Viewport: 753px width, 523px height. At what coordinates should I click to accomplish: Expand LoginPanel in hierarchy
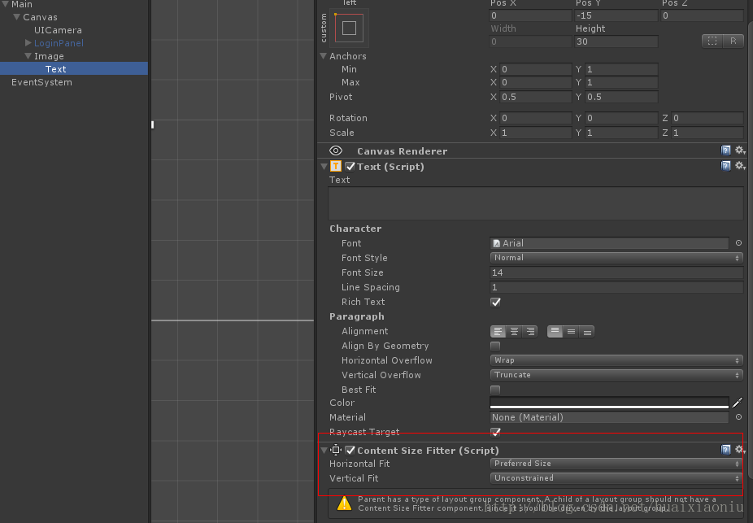click(x=28, y=43)
